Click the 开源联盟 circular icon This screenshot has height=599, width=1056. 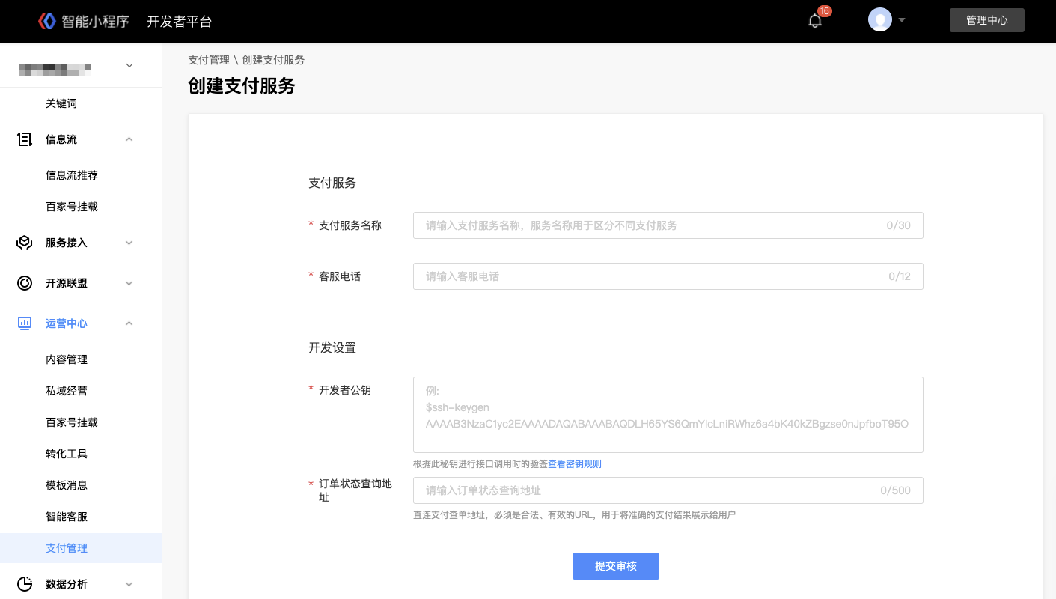(25, 283)
